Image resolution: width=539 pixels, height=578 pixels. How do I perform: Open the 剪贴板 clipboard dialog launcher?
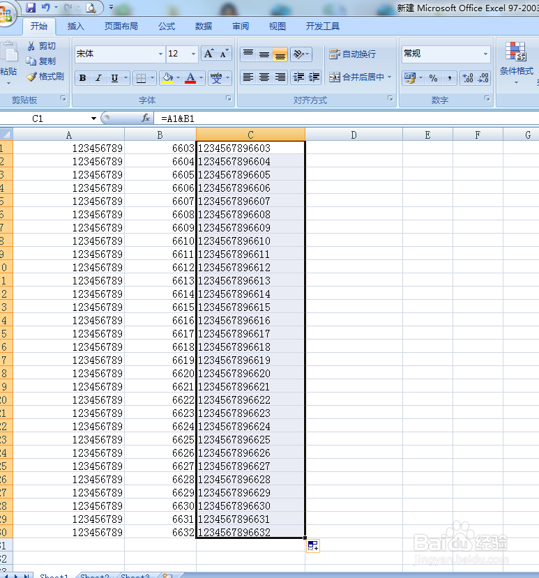coord(63,98)
